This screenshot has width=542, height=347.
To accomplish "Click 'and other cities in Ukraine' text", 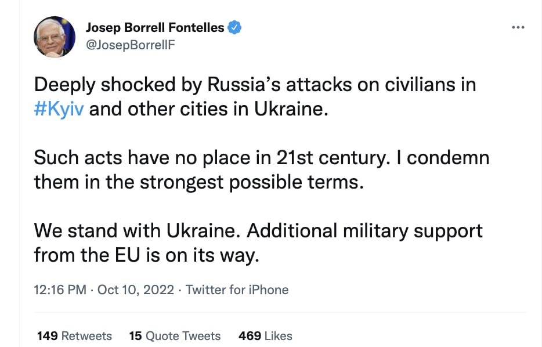I will point(209,109).
